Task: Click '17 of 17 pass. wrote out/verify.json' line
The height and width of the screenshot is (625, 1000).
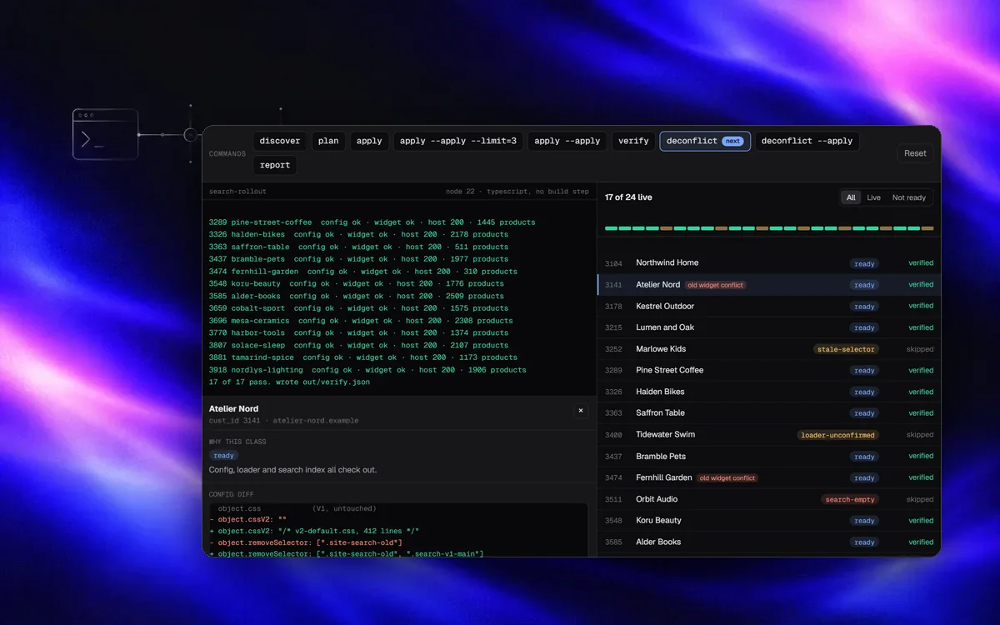Action: pos(289,382)
